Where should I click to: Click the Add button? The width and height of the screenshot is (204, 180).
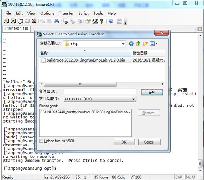tap(152, 92)
